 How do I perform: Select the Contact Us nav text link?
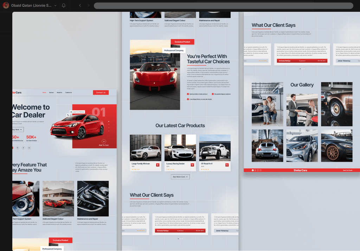(69, 93)
